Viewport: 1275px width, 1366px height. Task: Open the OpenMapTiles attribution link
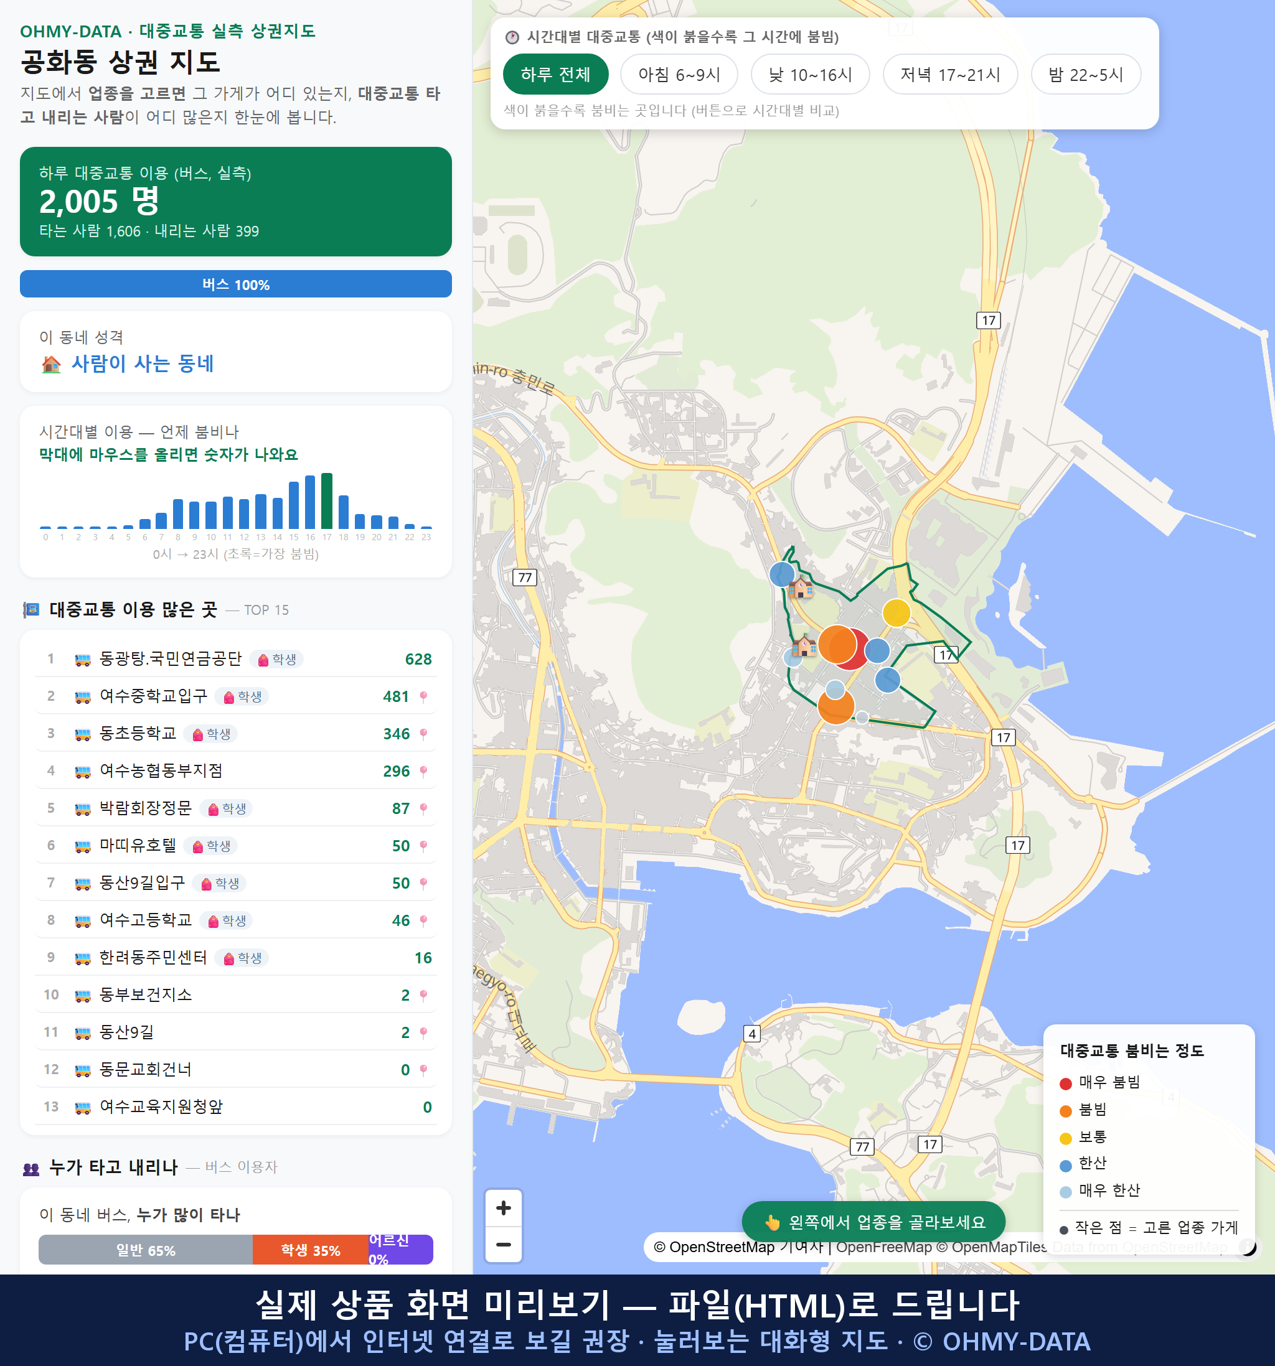coord(991,1247)
